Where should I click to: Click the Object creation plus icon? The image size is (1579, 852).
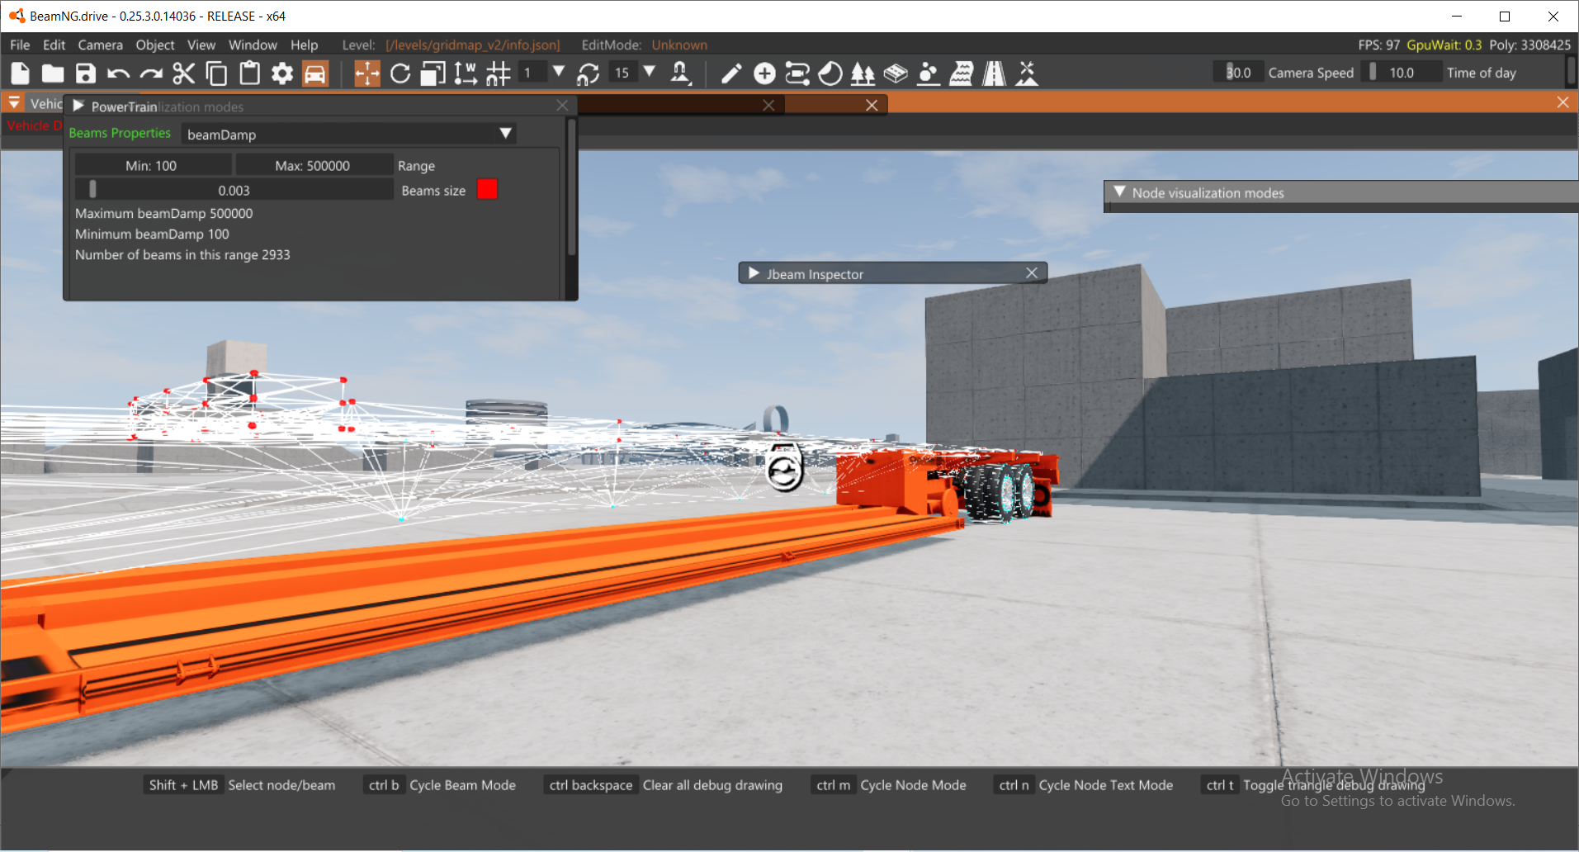click(x=763, y=73)
